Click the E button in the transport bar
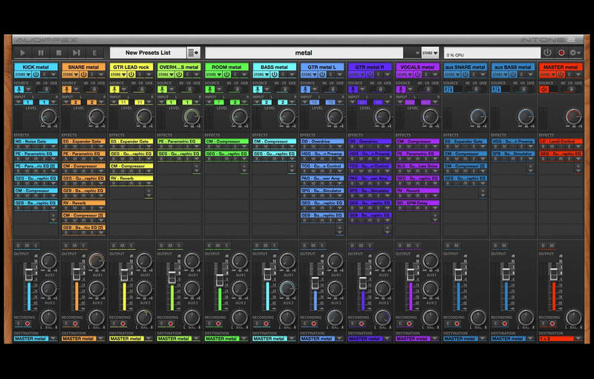 pyautogui.click(x=94, y=53)
